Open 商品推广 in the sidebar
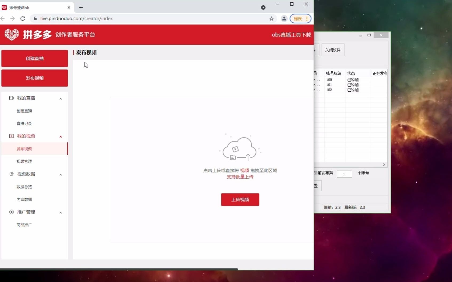This screenshot has height=282, width=452. (x=24, y=225)
